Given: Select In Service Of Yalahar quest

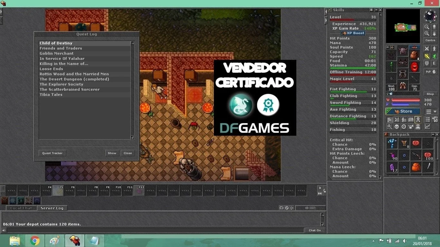Looking at the screenshot, I should 84,59.
